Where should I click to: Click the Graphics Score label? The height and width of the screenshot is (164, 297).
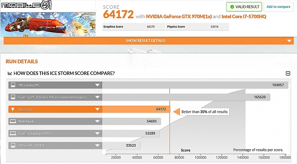(113, 27)
